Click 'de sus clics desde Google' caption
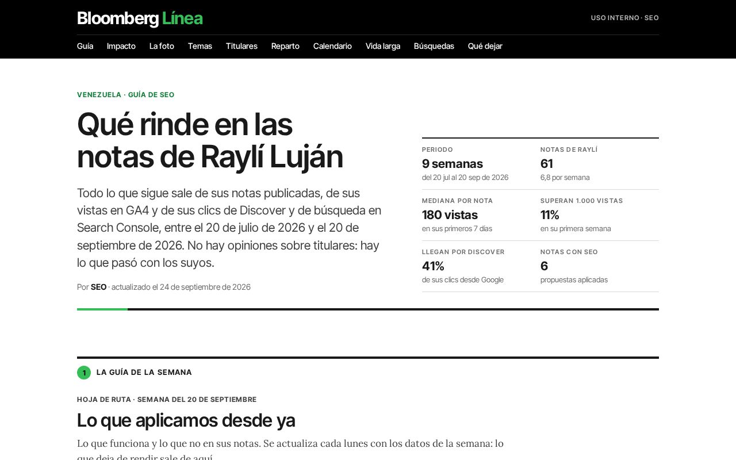 click(463, 280)
